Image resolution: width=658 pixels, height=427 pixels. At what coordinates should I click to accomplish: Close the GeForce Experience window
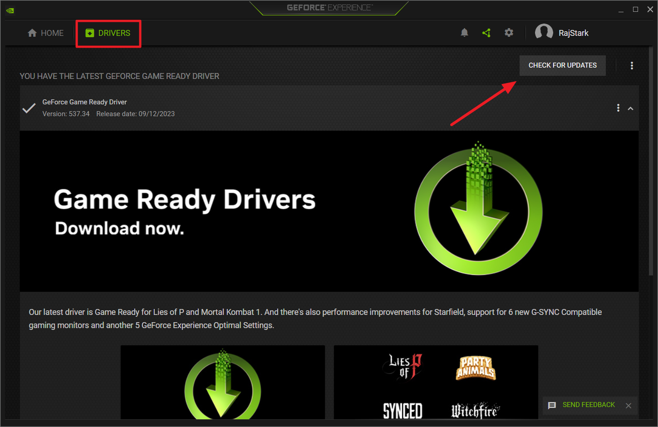[x=650, y=10]
